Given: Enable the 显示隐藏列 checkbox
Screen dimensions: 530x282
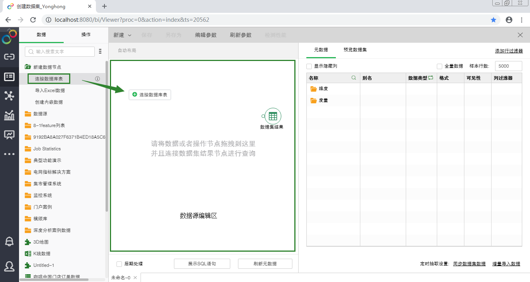Looking at the screenshot, I should click(309, 66).
